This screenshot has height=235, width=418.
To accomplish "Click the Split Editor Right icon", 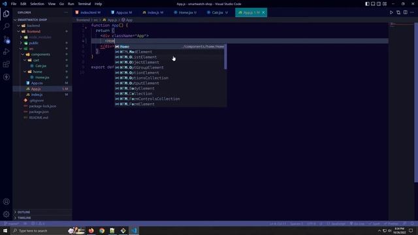I will coord(405,12).
